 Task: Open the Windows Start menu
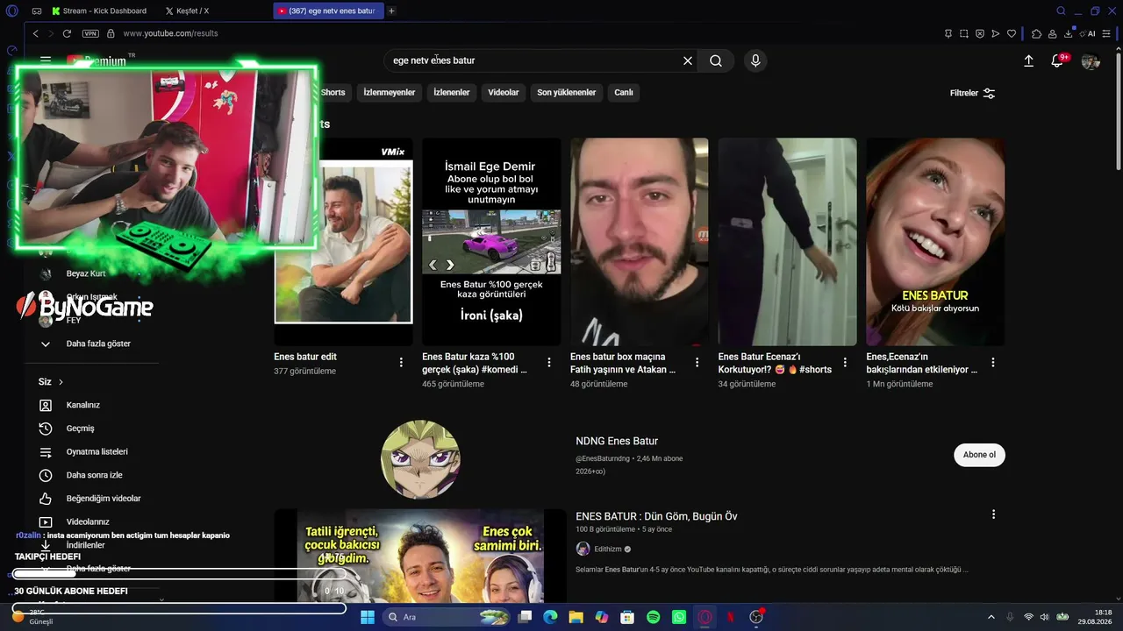pyautogui.click(x=367, y=617)
